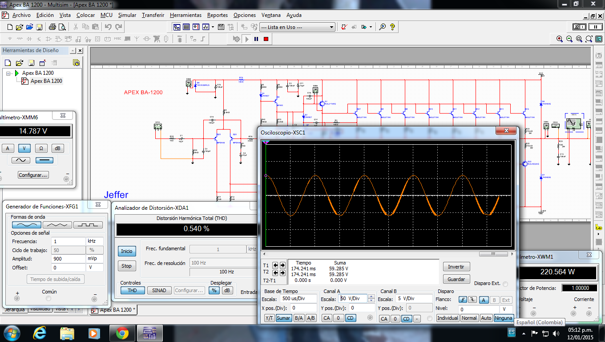Screen dimensions: 605x342
Task: Open the MISC components group icon
Action: [x=117, y=39]
